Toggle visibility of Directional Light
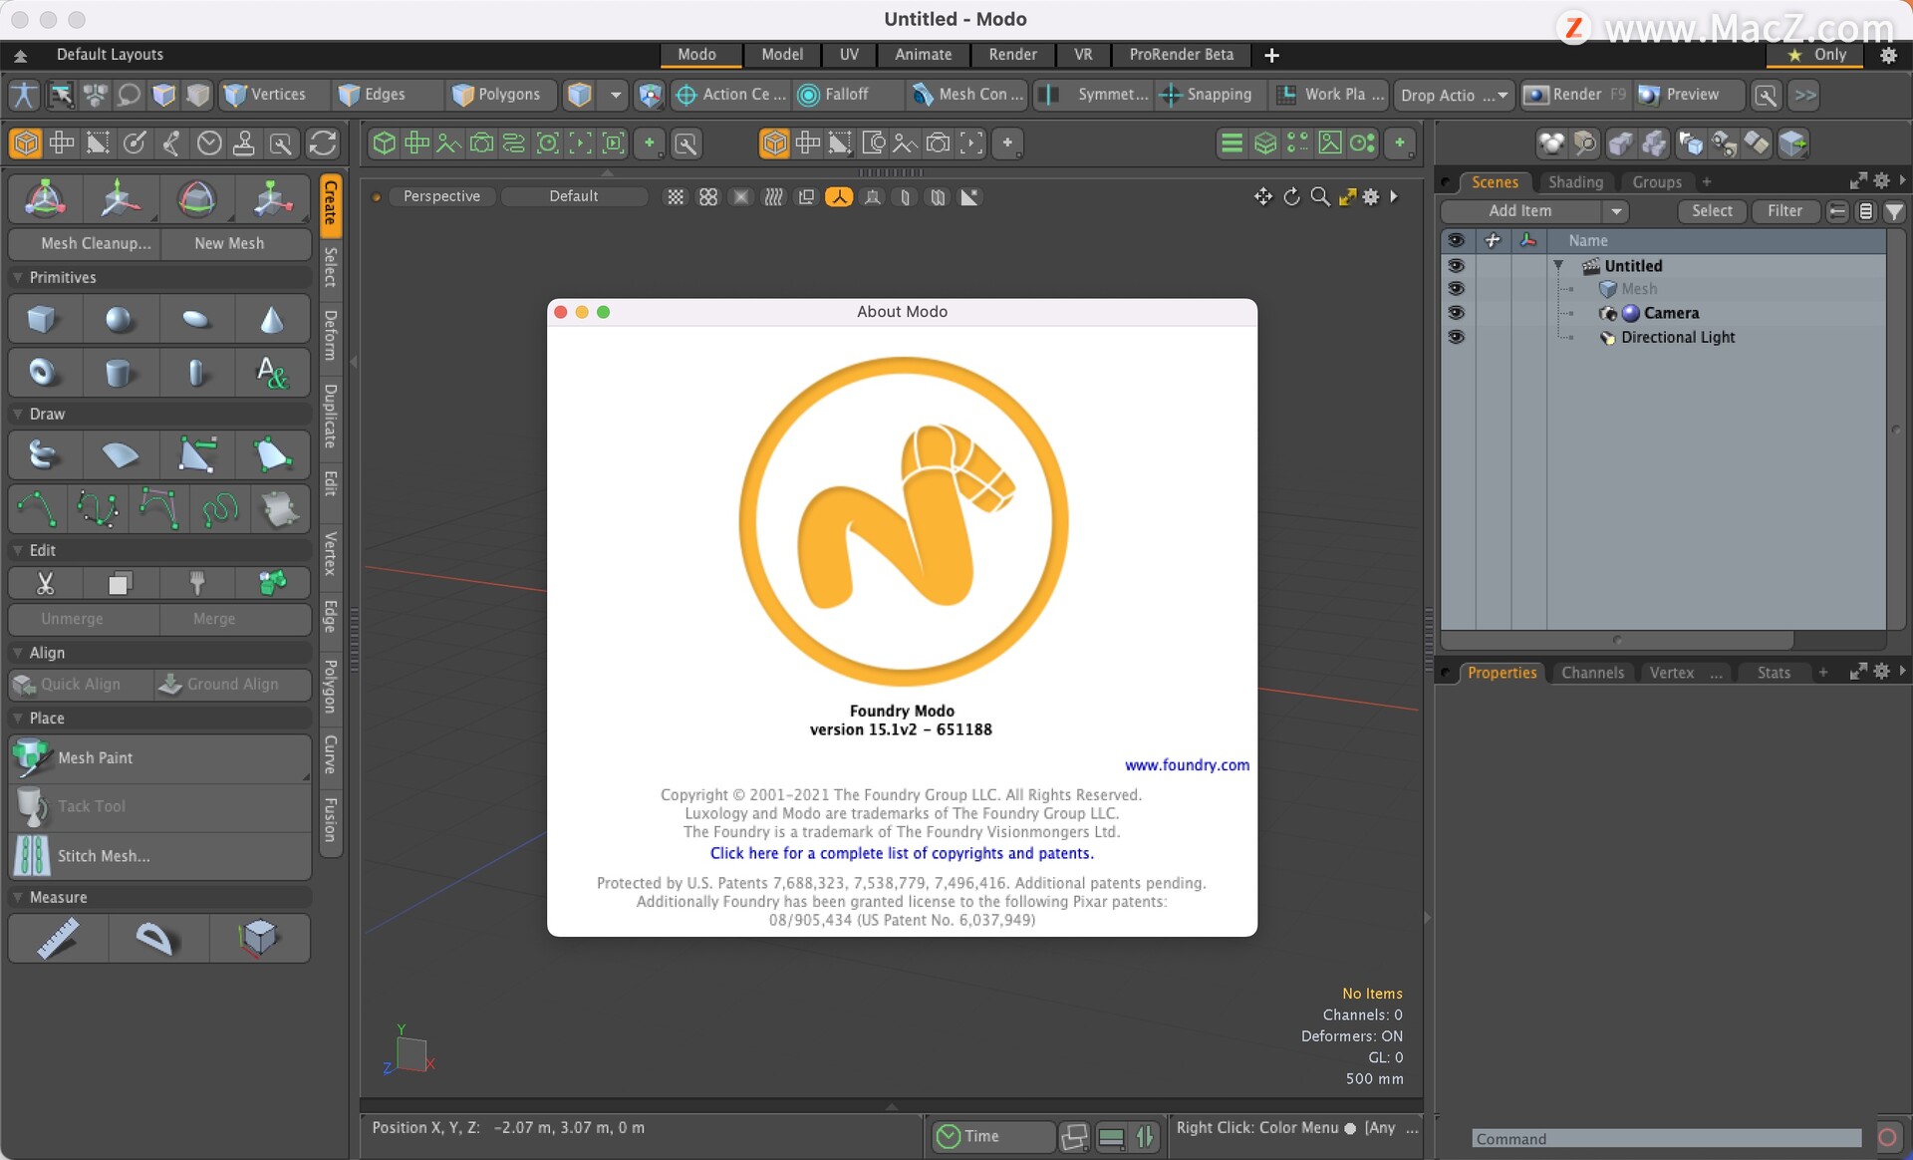 [1456, 338]
